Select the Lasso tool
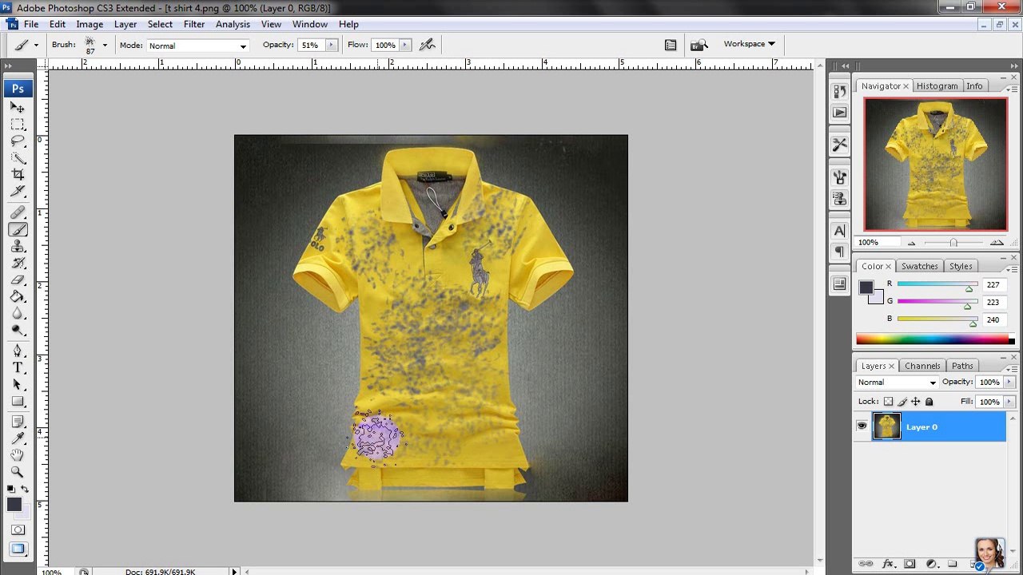This screenshot has width=1023, height=575. coord(18,141)
